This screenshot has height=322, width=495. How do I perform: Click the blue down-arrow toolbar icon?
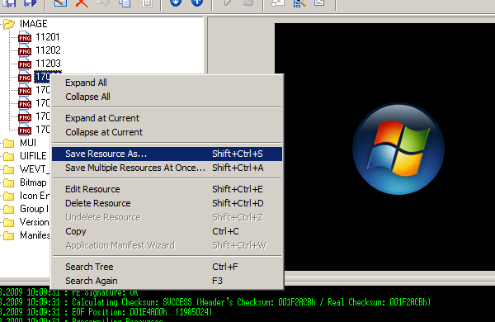tap(176, 2)
